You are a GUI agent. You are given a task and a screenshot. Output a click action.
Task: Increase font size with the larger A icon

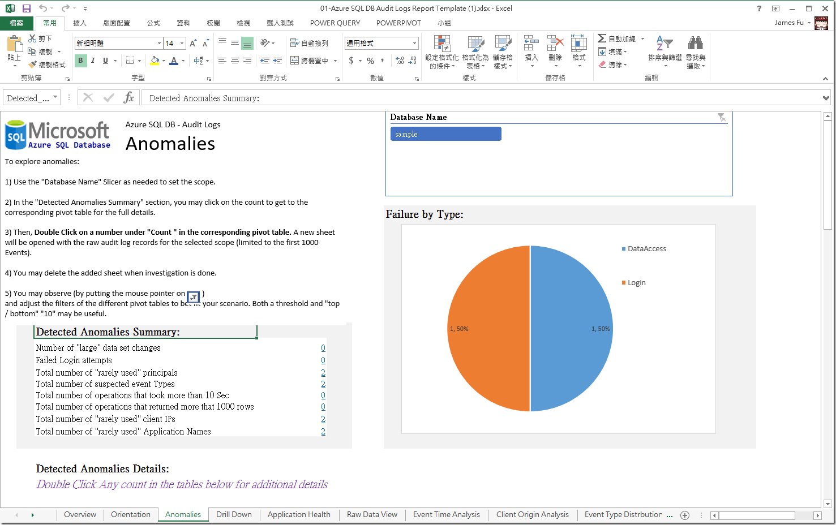193,43
